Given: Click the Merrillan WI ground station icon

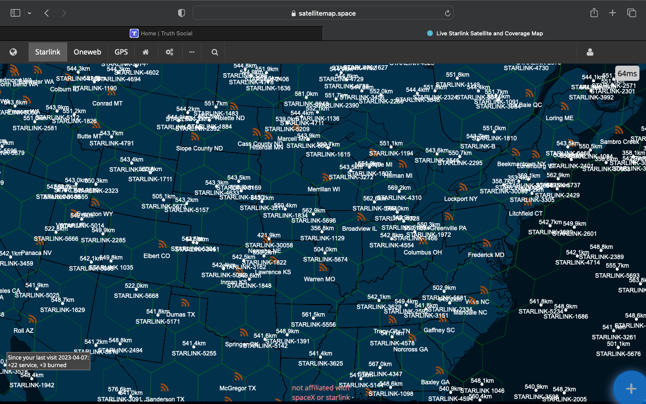Looking at the screenshot, I should (327, 178).
